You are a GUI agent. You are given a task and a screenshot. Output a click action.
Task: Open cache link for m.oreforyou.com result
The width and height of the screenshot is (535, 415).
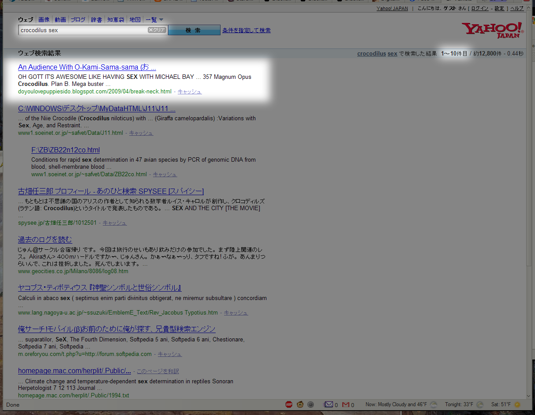click(170, 354)
